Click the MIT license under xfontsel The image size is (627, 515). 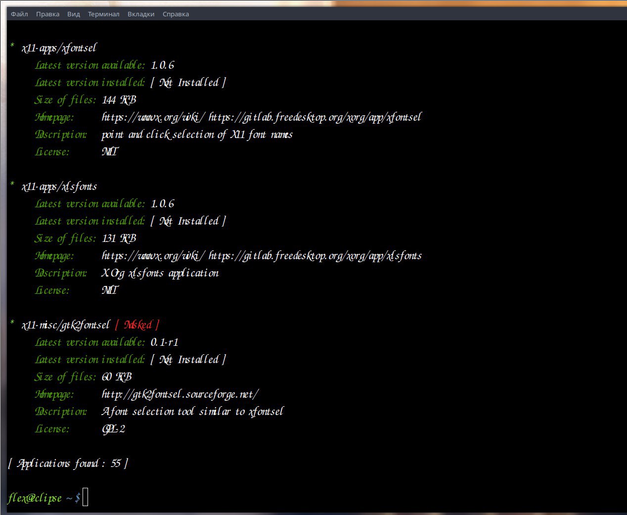point(110,152)
